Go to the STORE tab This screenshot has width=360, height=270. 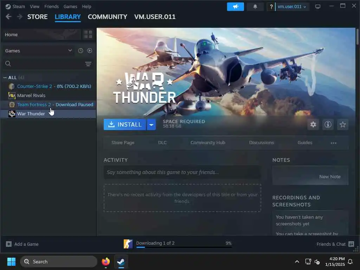click(37, 17)
